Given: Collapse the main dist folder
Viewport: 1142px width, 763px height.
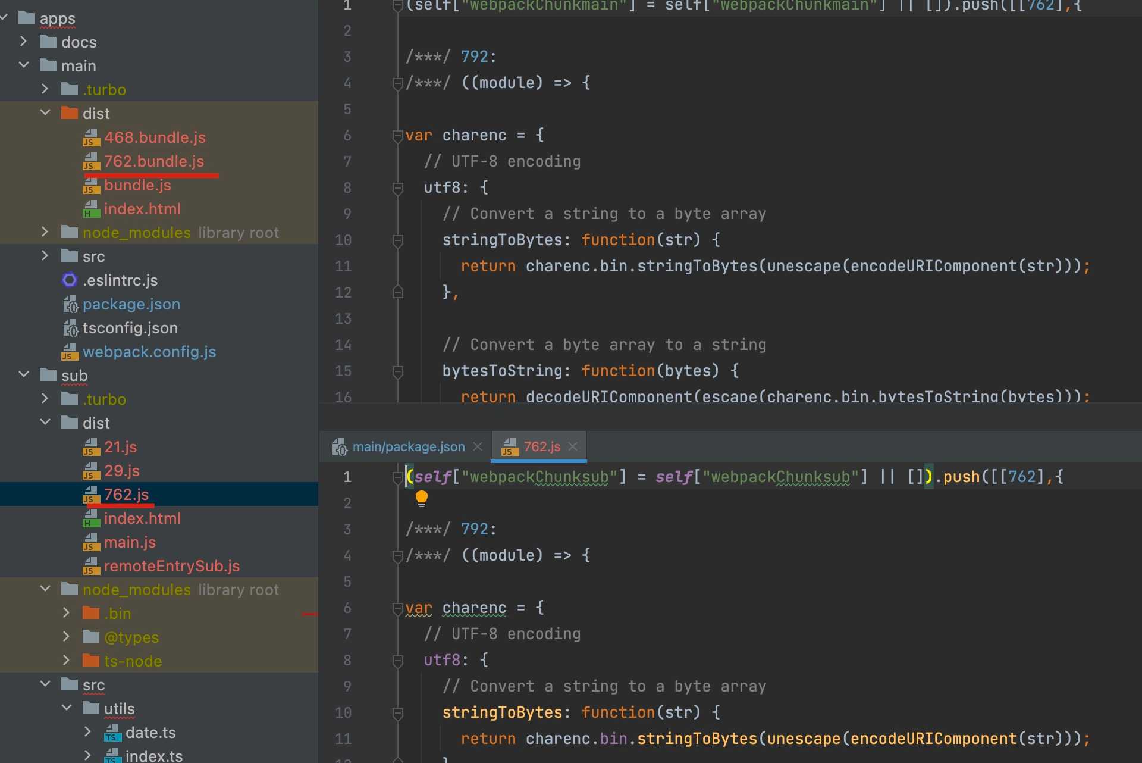Looking at the screenshot, I should [x=45, y=112].
